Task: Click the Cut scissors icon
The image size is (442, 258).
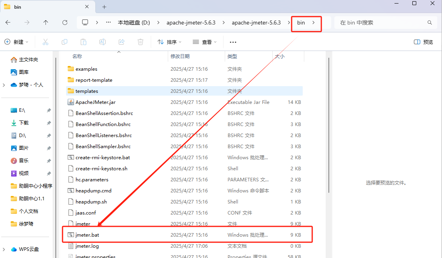Action: [x=46, y=42]
